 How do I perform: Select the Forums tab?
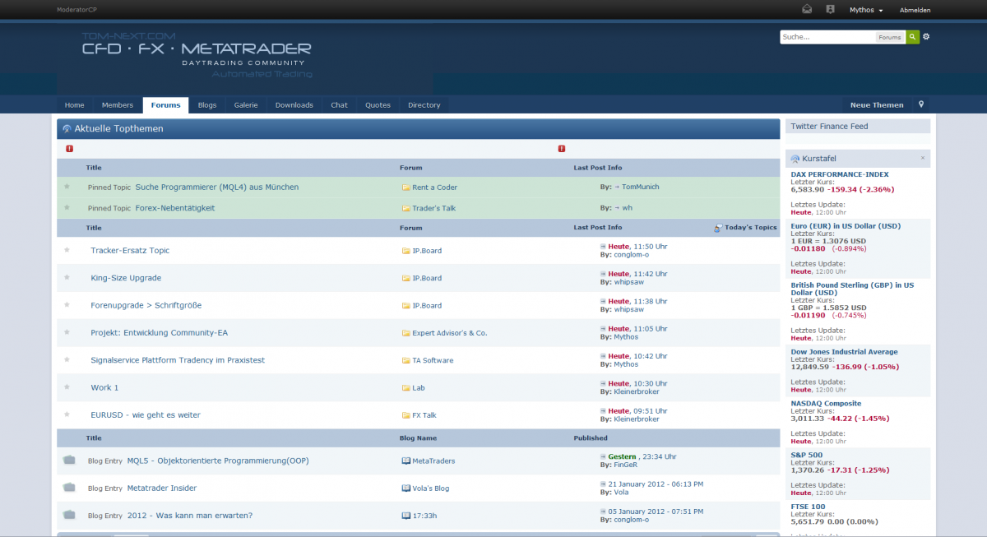165,104
